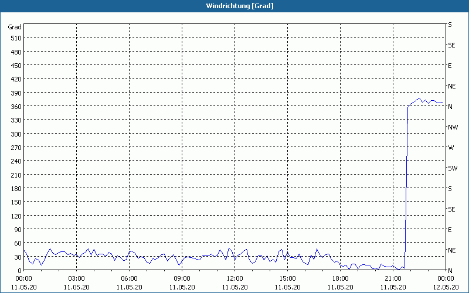This screenshot has height=293, width=469.
Task: Select the 11.05.20 date under 06:00
Action: tap(129, 287)
